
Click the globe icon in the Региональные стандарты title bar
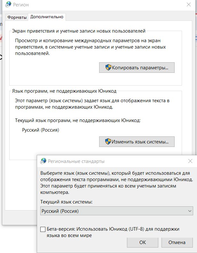pyautogui.click(x=43, y=161)
